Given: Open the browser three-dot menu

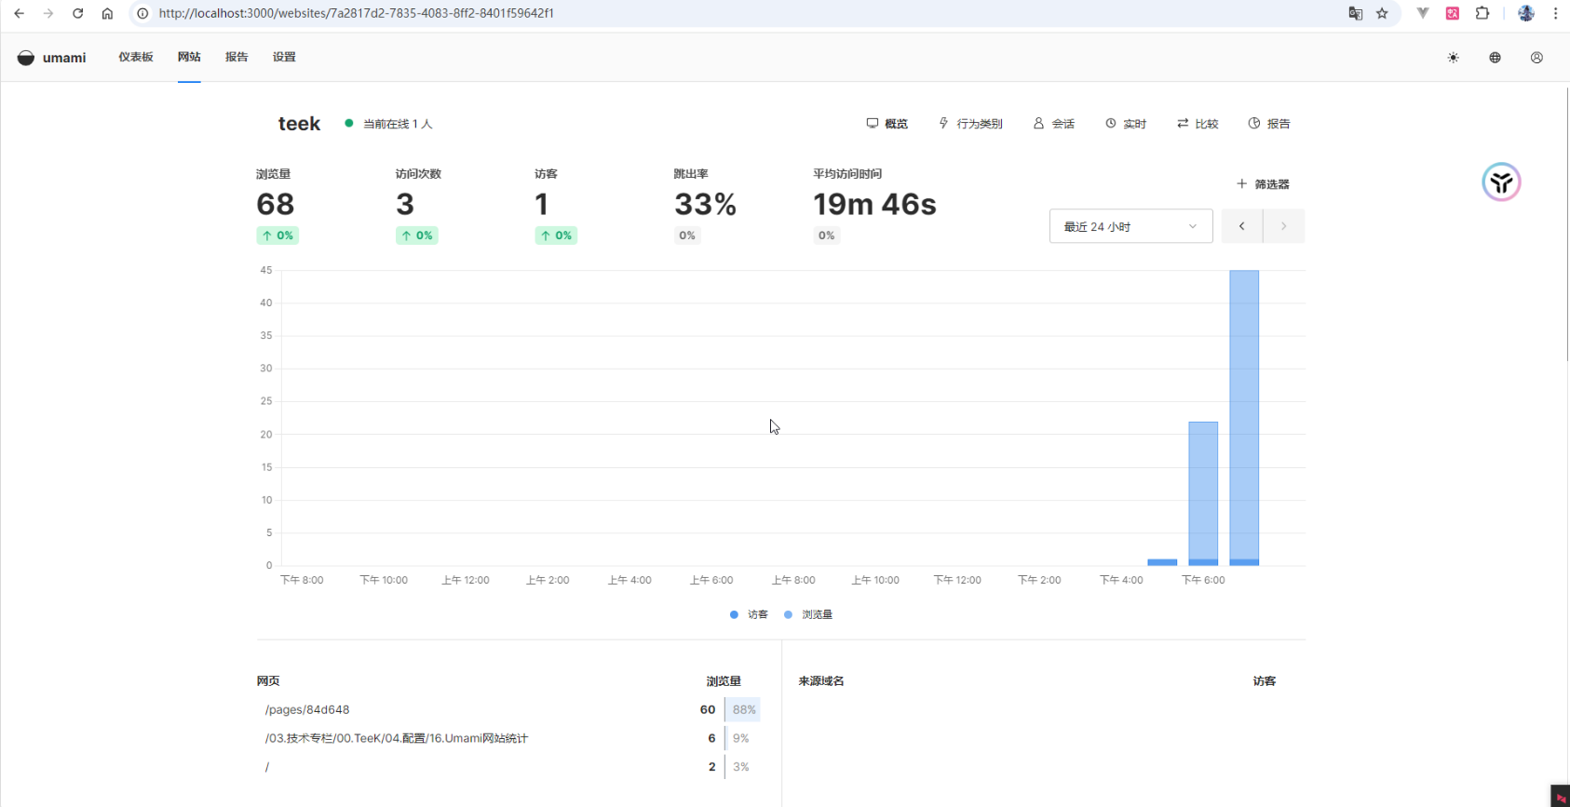Looking at the screenshot, I should click(1555, 13).
